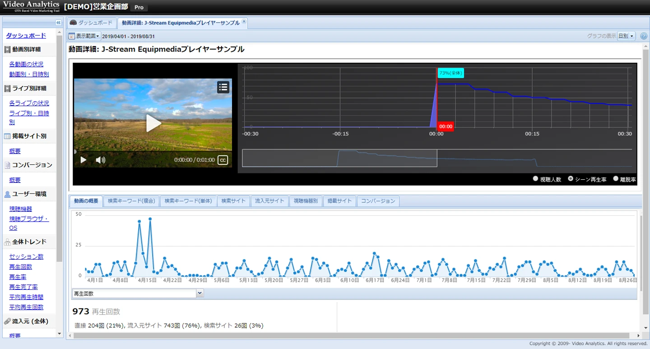Viewport: 650px width, 349px height.
Task: Select the シーン再生率 radio button
Action: (x=571, y=179)
